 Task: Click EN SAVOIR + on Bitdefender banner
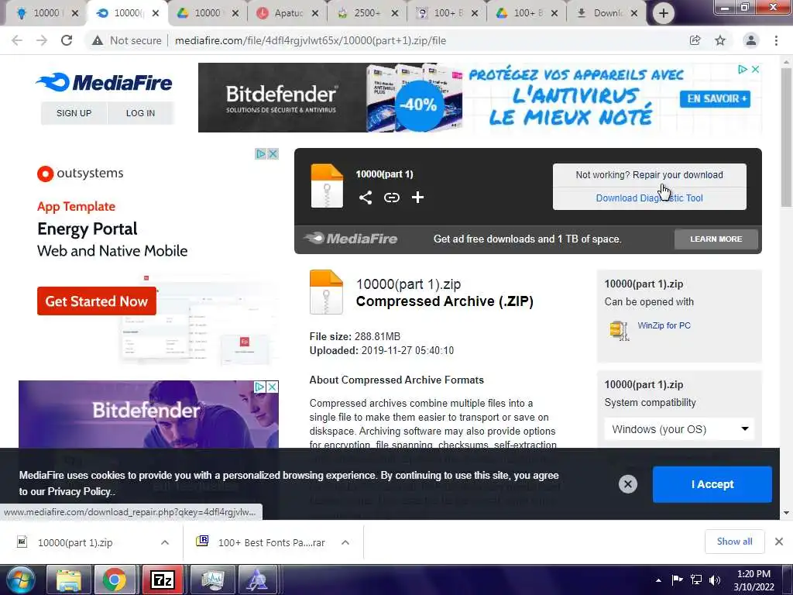pyautogui.click(x=715, y=98)
